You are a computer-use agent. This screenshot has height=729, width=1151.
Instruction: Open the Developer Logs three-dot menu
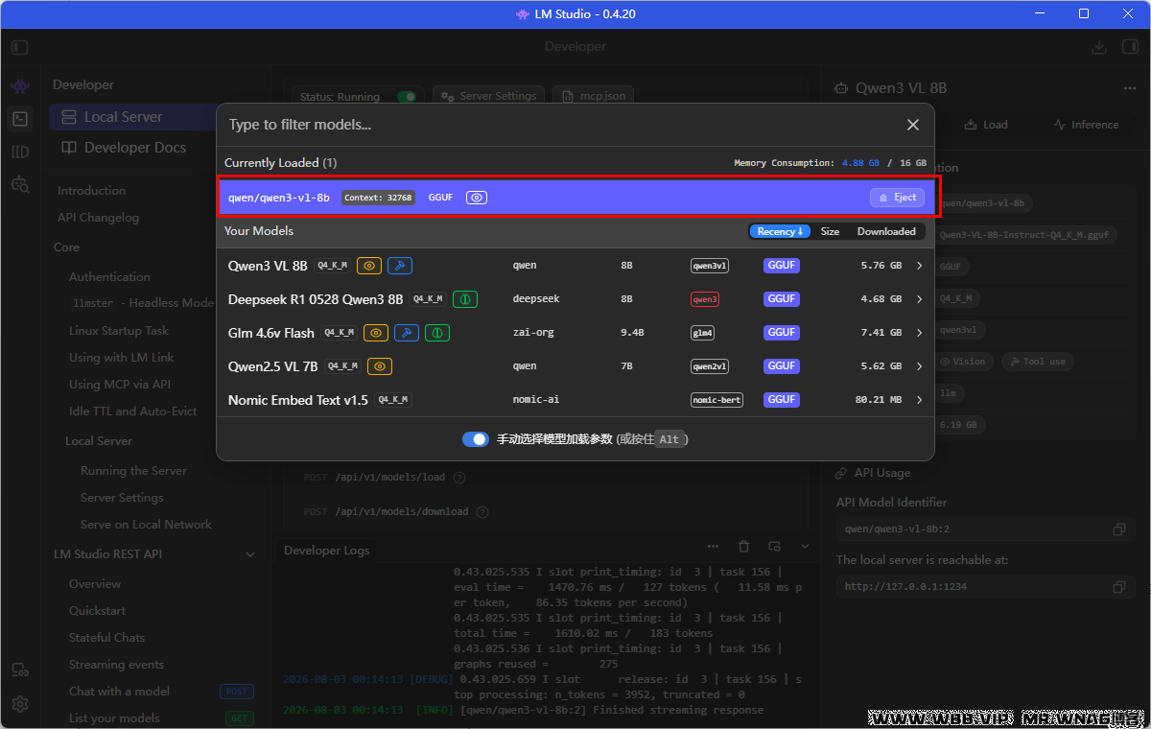713,546
